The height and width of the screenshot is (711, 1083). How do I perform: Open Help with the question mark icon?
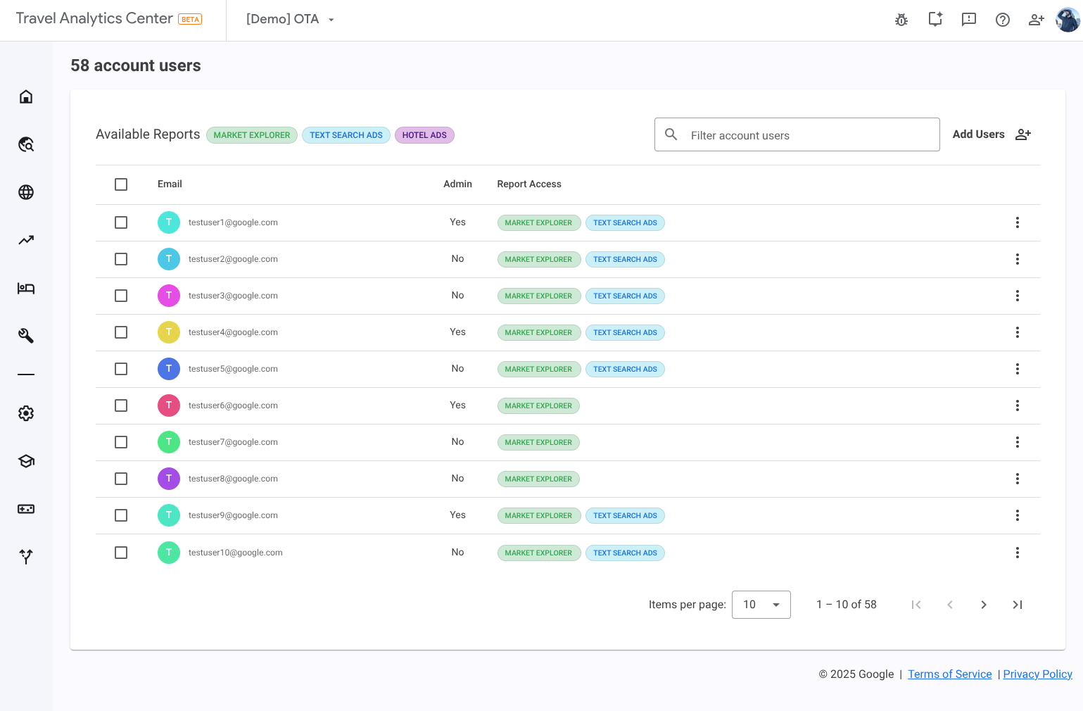[1002, 20]
